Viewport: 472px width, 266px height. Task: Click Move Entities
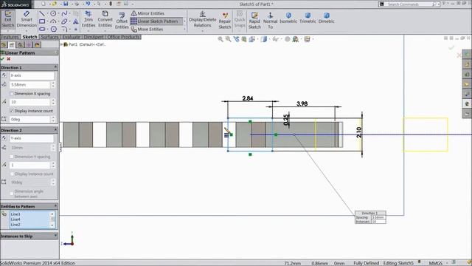147,30
